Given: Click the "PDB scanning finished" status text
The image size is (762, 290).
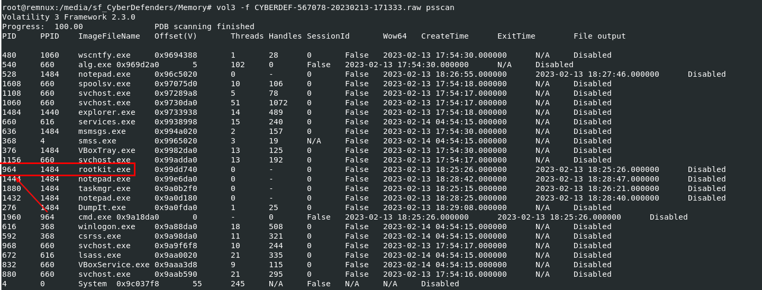Looking at the screenshot, I should tap(204, 27).
